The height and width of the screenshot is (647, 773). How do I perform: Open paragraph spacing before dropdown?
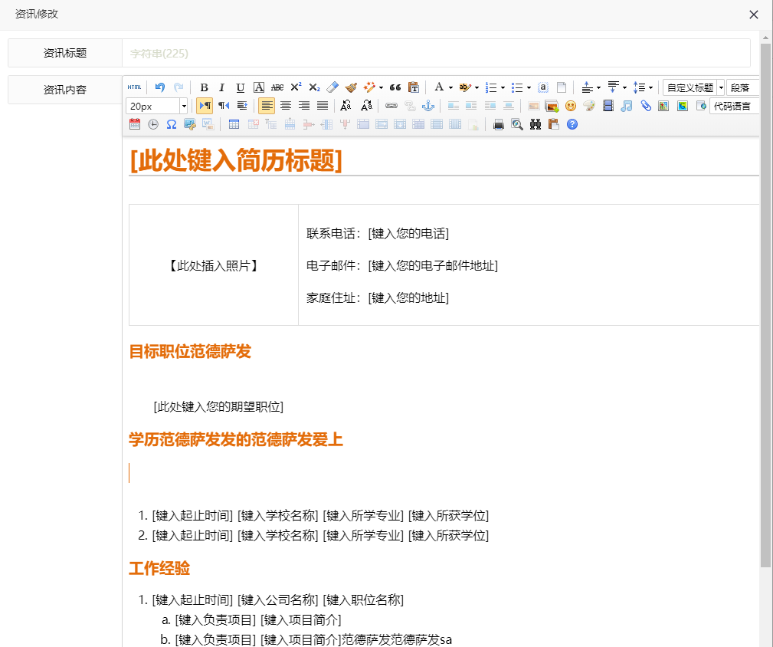pos(598,88)
